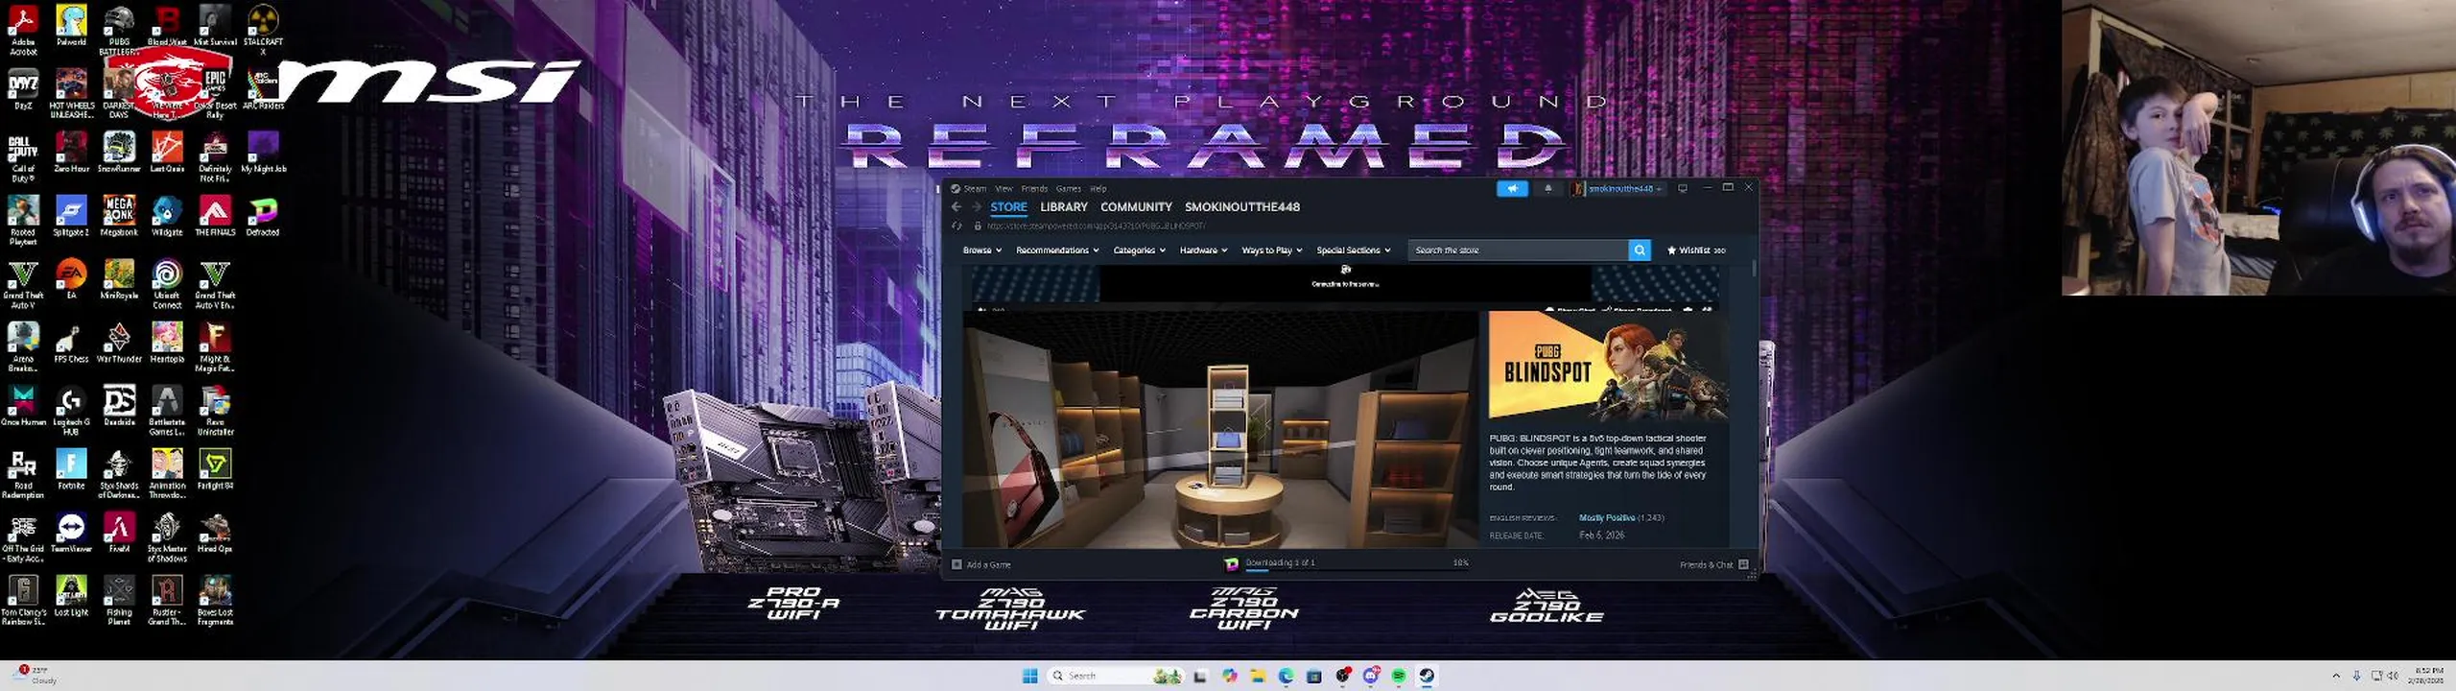Viewport: 2456px width, 691px height.
Task: Click the Windows taskbar Search box
Action: click(x=1115, y=676)
